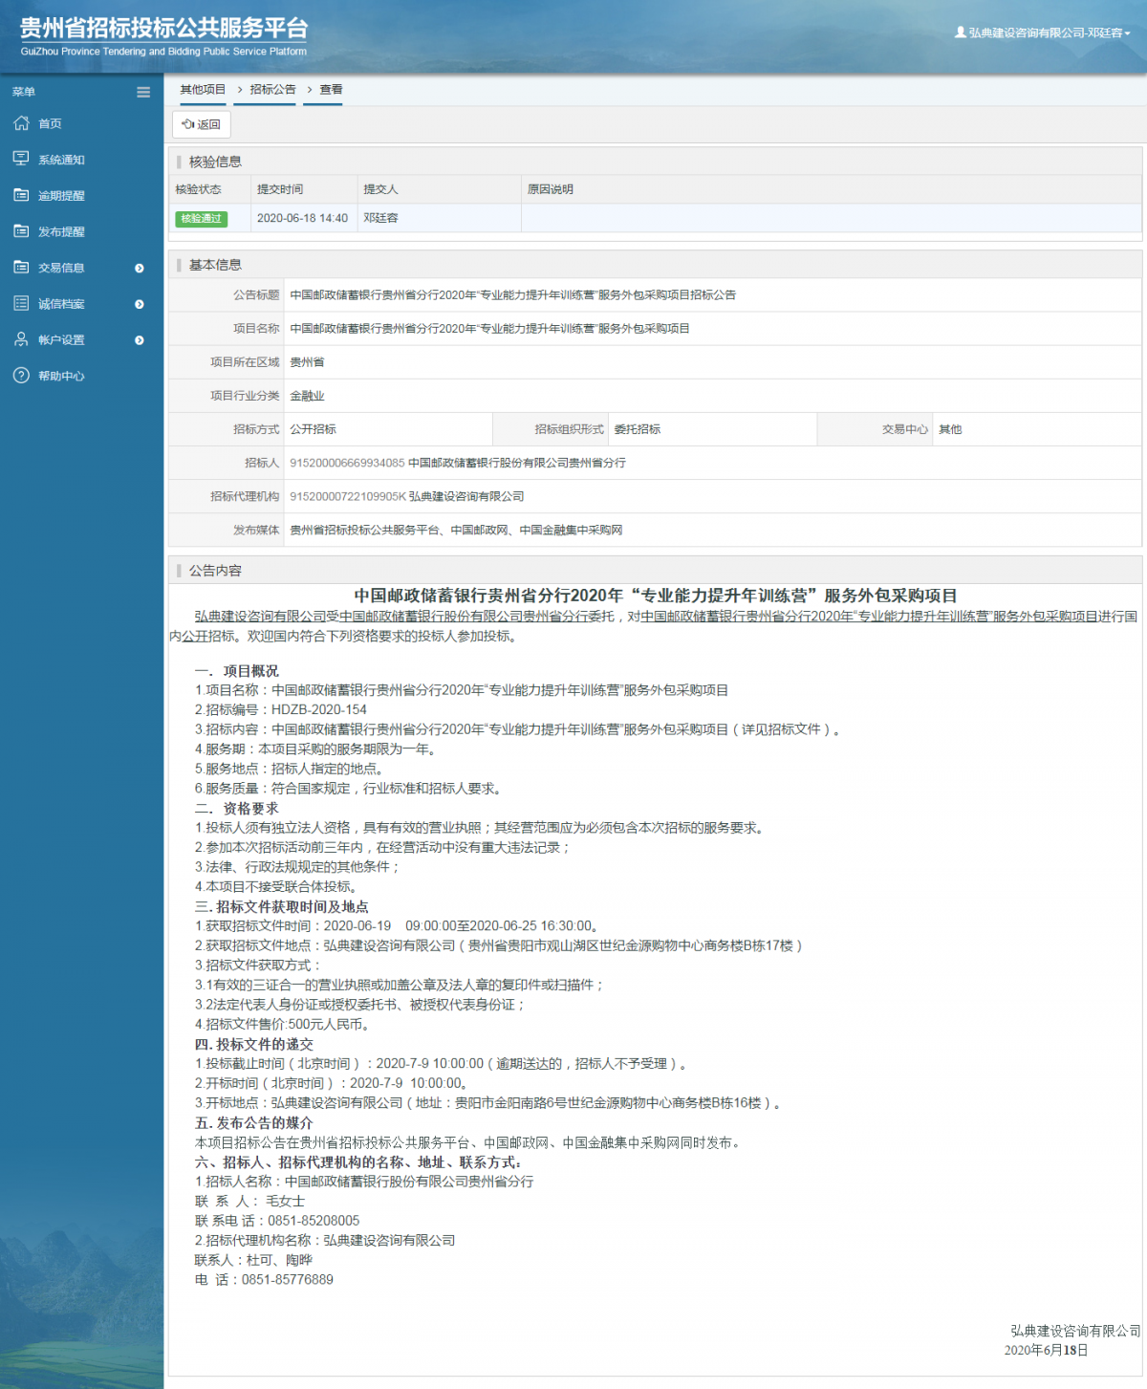
Task: Select the 帐户设置 person icon
Action: pyautogui.click(x=20, y=339)
